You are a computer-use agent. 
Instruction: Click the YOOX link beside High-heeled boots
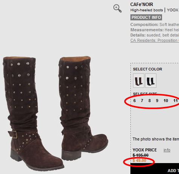tap(173, 10)
